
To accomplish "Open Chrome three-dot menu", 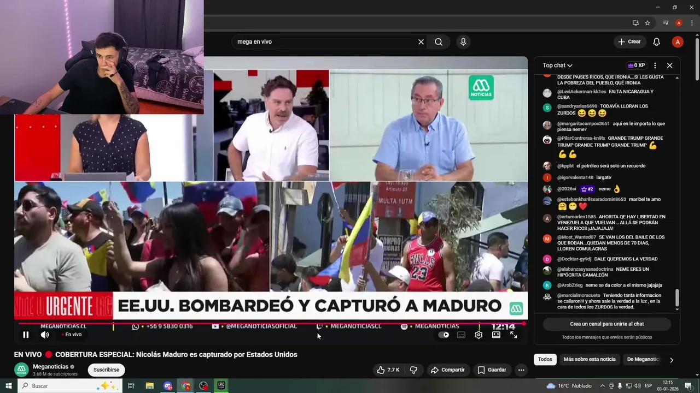I will pyautogui.click(x=691, y=23).
